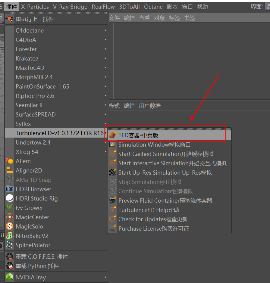
Task: Open the V-Ray Bridge menu
Action: 70,7
